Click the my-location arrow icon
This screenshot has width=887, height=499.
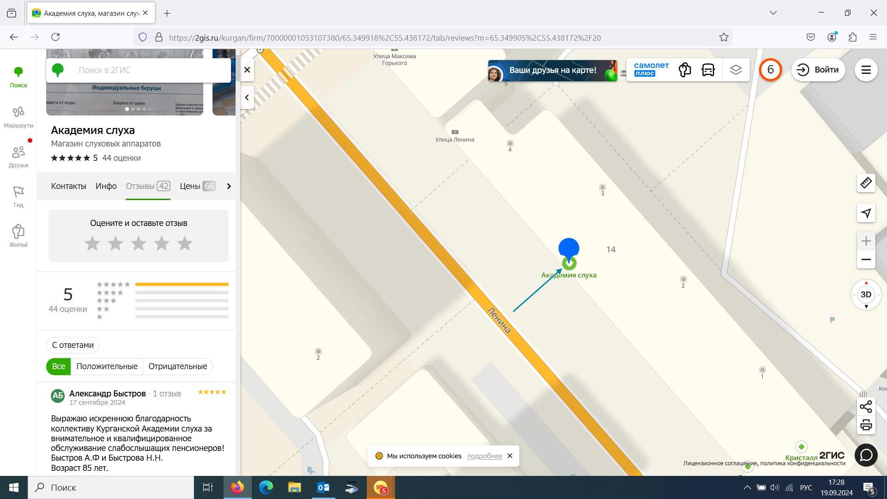click(x=866, y=213)
